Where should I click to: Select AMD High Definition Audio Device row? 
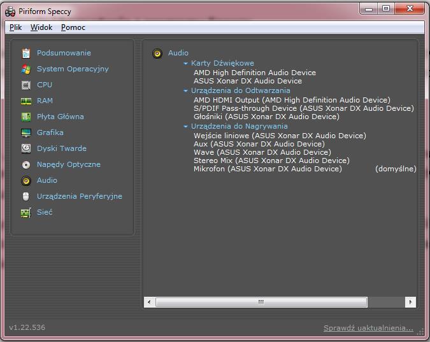click(x=255, y=73)
